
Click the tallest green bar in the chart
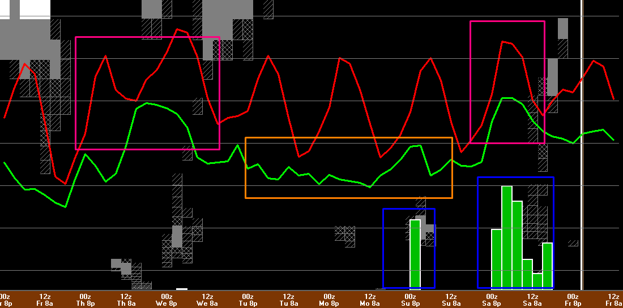click(506, 236)
